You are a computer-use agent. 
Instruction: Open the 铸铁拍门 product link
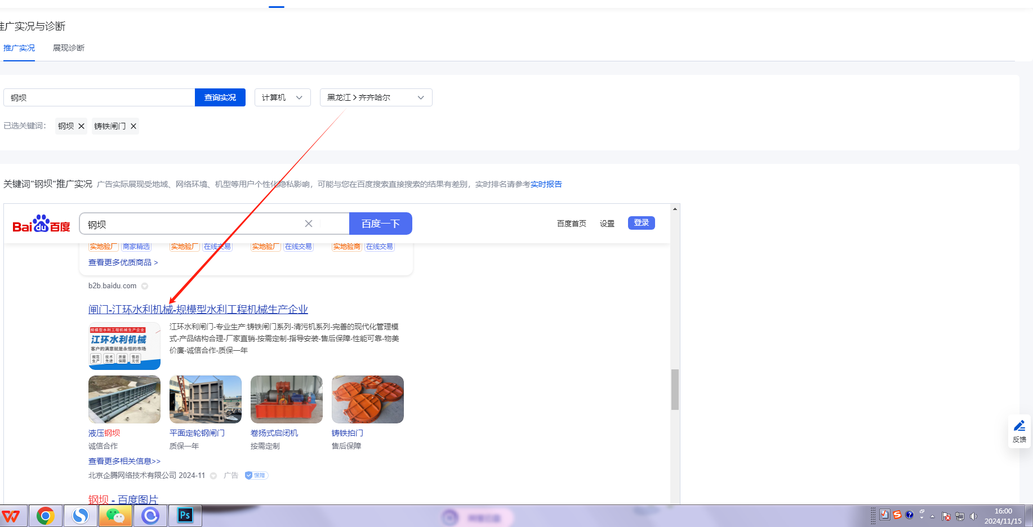point(348,433)
